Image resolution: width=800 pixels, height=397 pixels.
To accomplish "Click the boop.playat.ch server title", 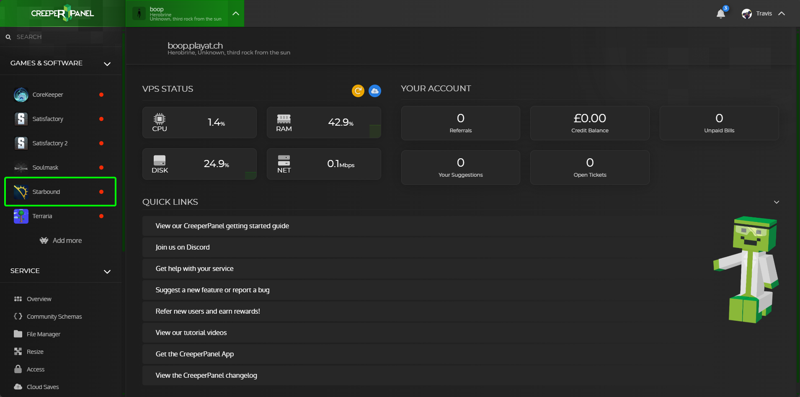I will pos(195,46).
